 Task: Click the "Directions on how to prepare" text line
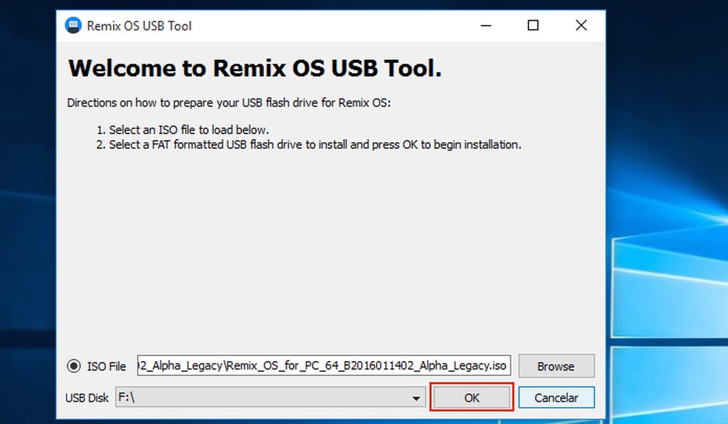tap(229, 103)
